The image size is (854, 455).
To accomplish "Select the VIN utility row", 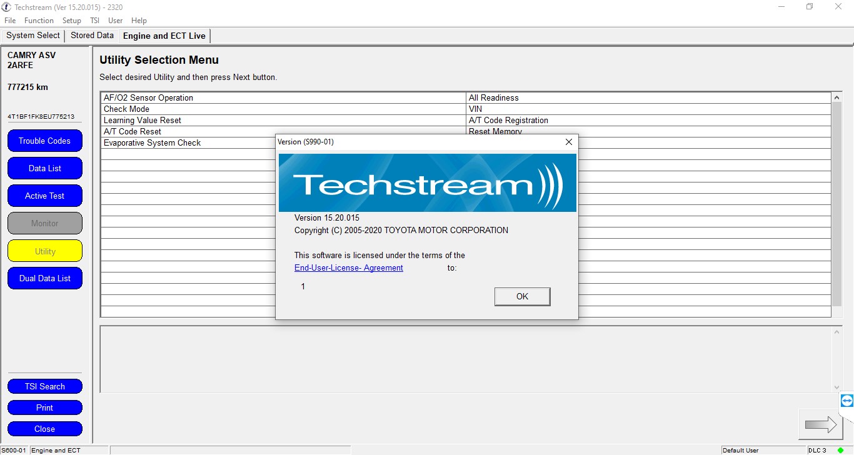I will point(648,109).
